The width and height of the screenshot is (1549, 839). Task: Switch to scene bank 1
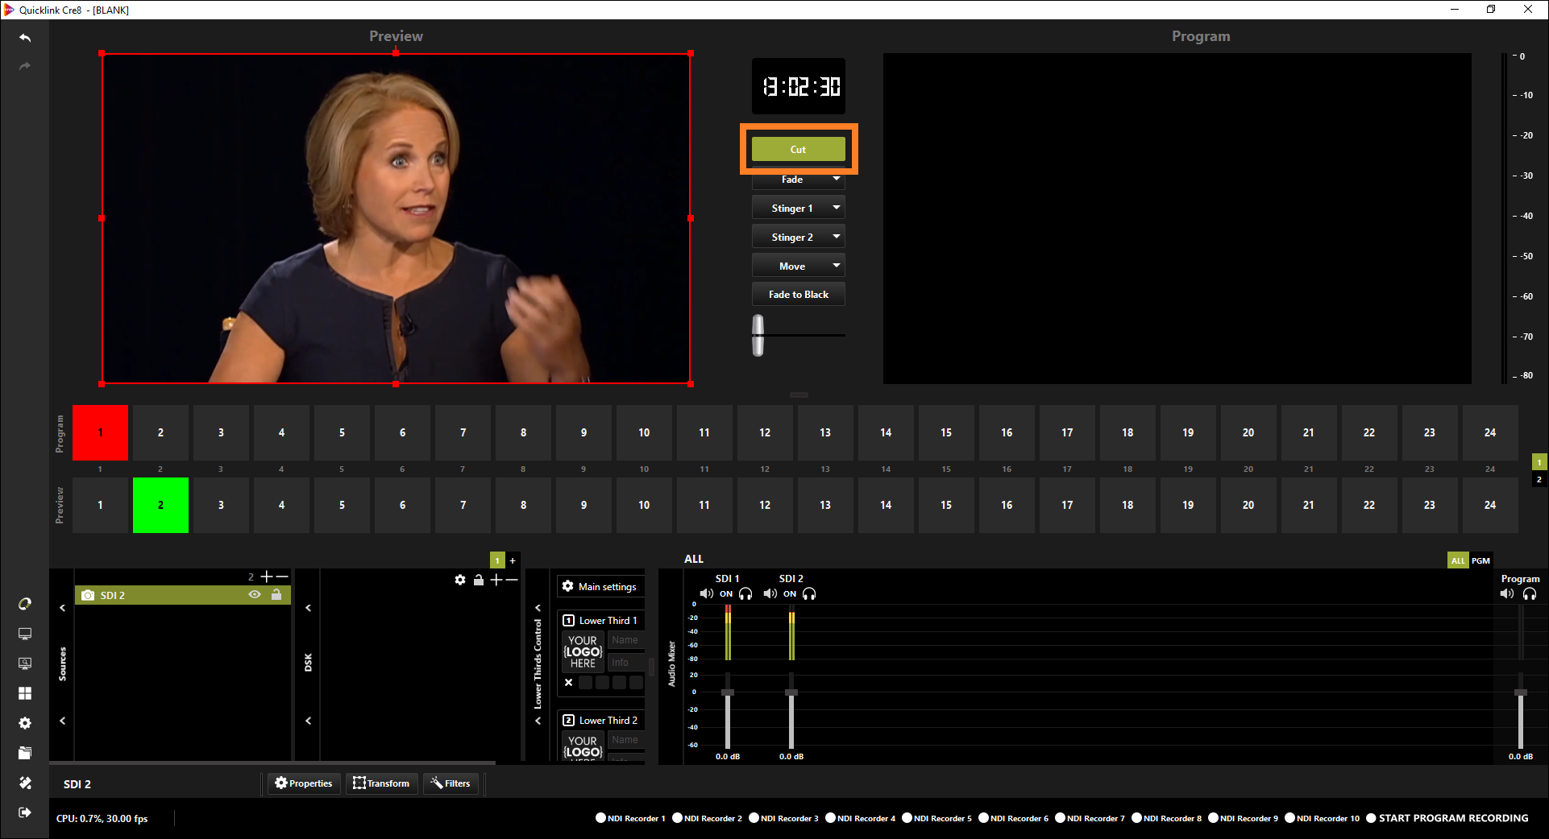1539,462
